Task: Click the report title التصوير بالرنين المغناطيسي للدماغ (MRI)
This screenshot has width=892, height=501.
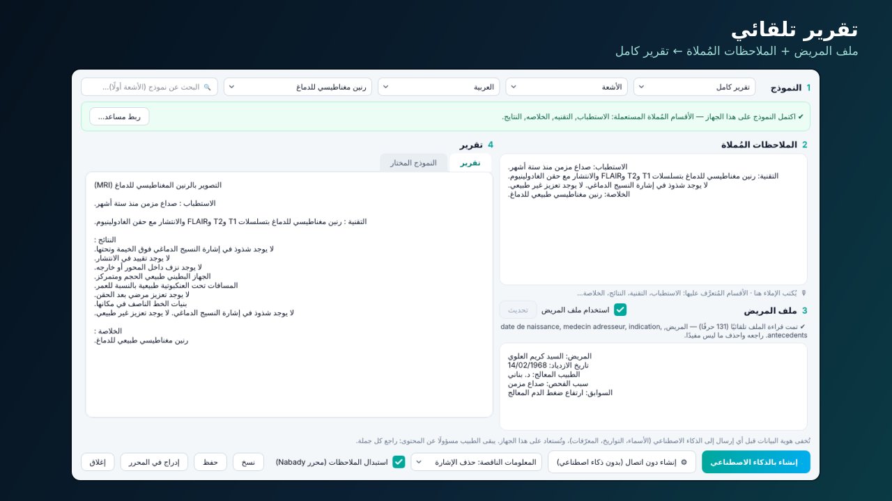Action: (x=157, y=185)
